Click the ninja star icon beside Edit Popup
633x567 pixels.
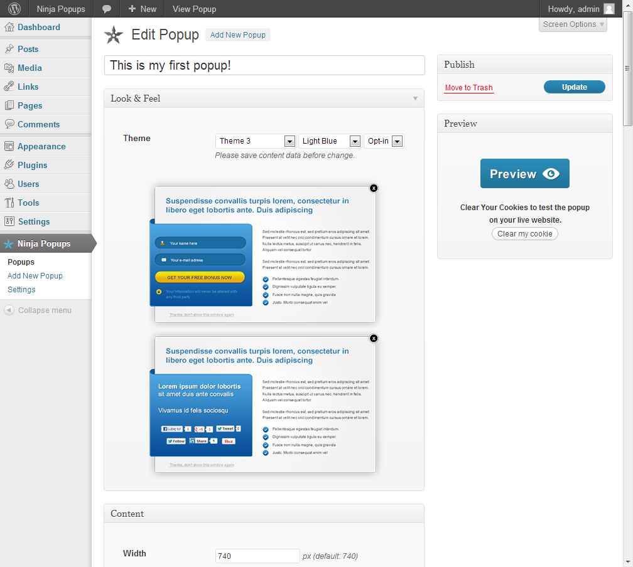pyautogui.click(x=114, y=34)
